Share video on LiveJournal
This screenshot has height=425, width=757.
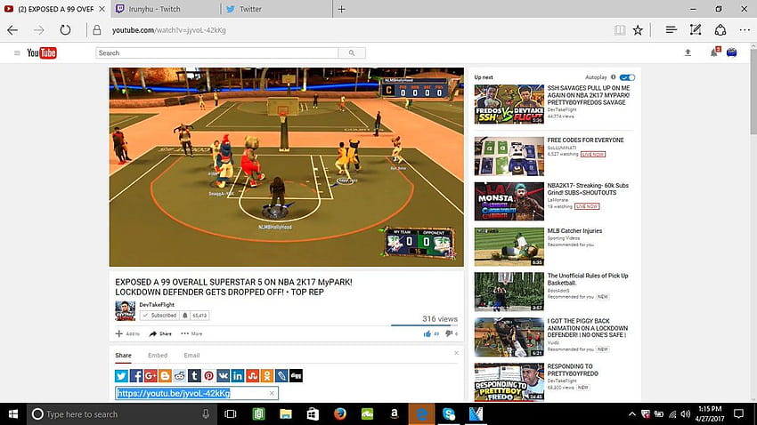(x=281, y=376)
